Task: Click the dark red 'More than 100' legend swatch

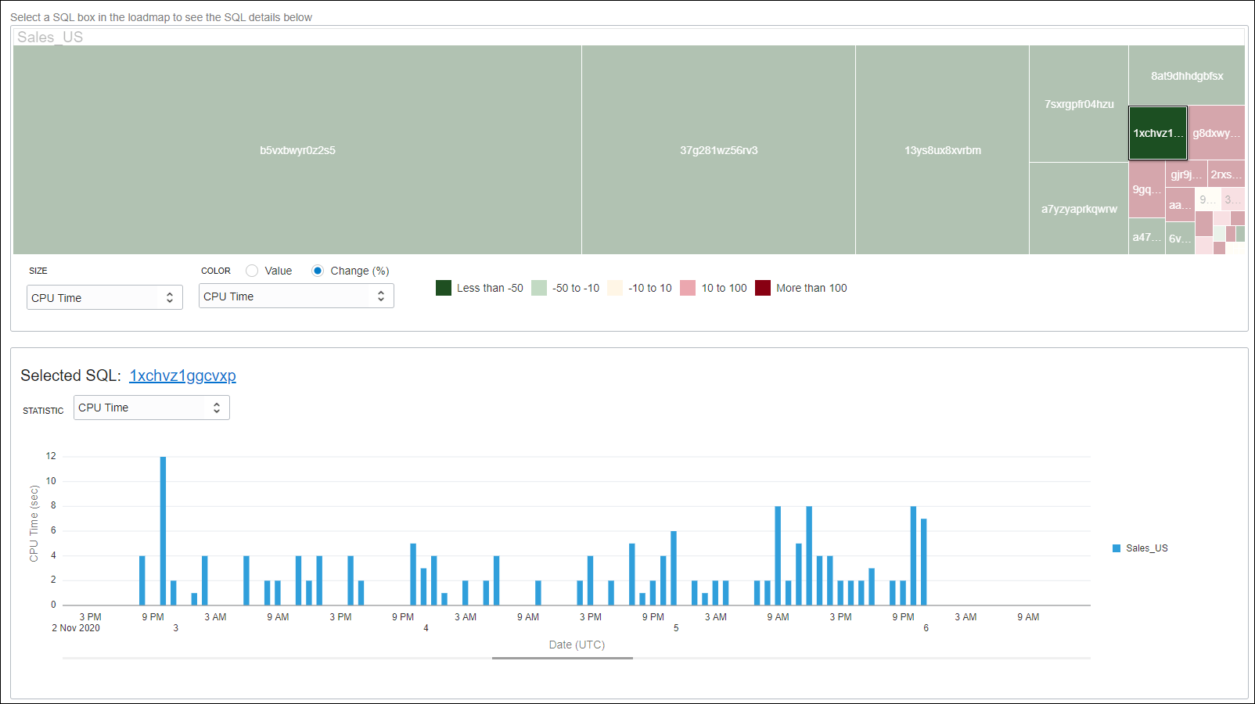Action: (761, 288)
